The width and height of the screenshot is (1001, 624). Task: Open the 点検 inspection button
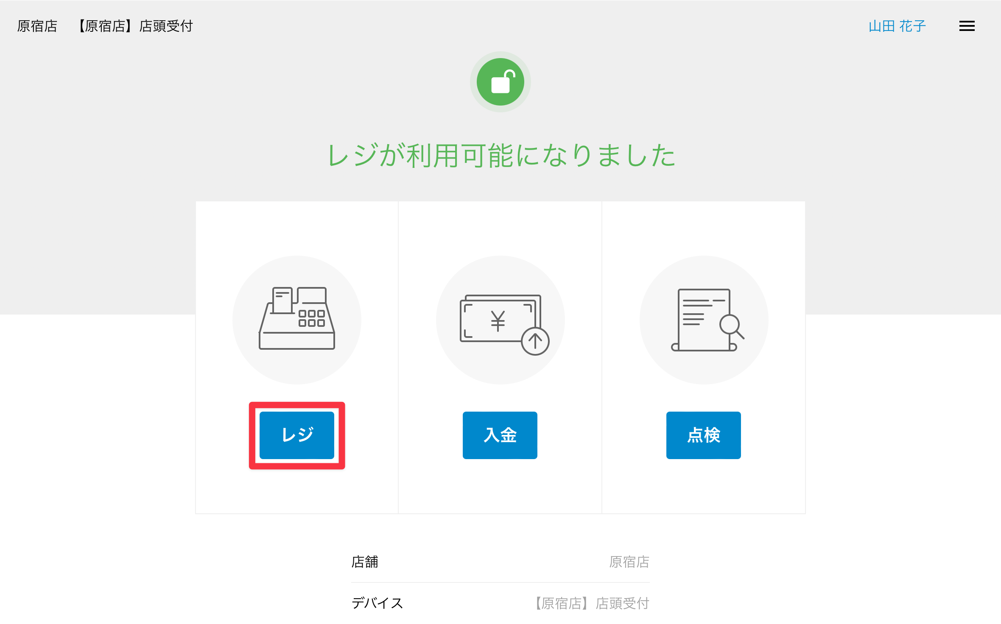point(704,435)
